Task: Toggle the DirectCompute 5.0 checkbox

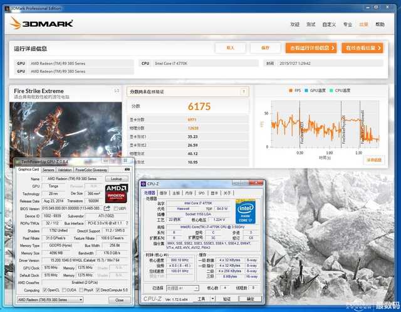Action: click(x=98, y=290)
